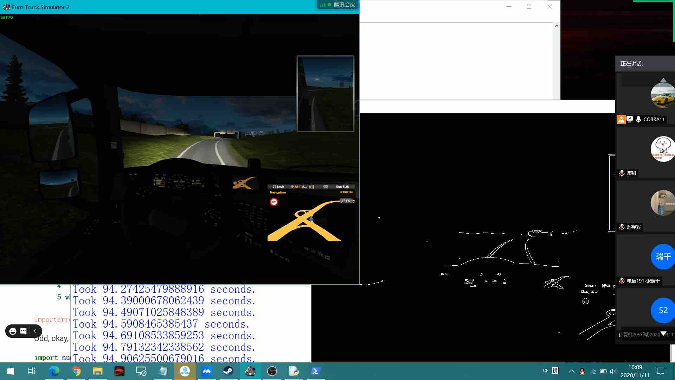Click the orange route map in route advisor
This screenshot has height=380, width=675.
(x=305, y=221)
